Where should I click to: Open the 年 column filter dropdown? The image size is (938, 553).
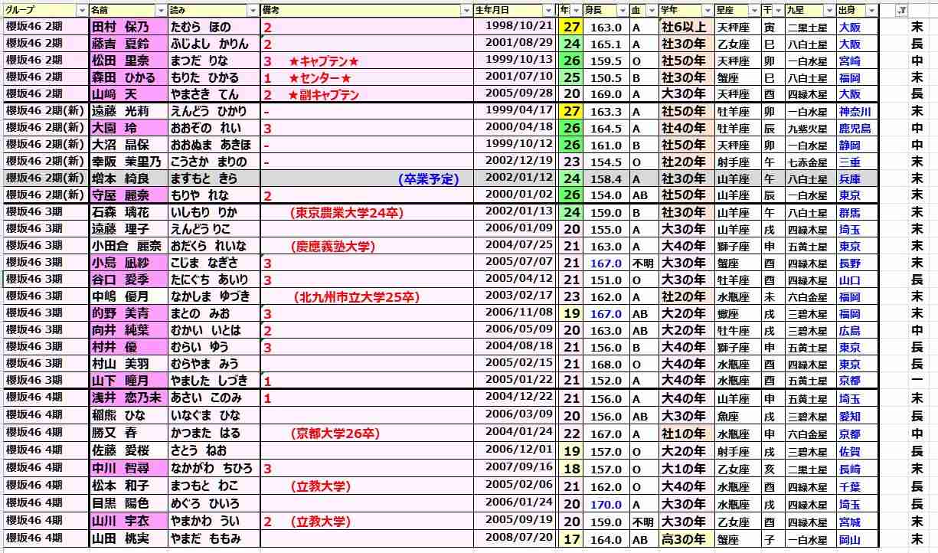click(575, 10)
